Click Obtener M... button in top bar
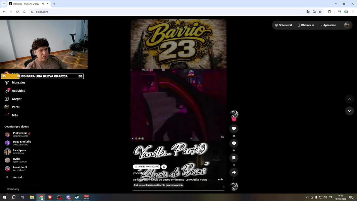 [x=284, y=25]
